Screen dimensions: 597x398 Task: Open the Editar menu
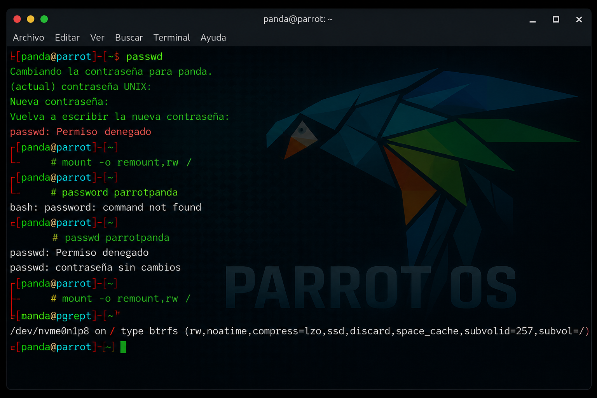[x=67, y=38]
